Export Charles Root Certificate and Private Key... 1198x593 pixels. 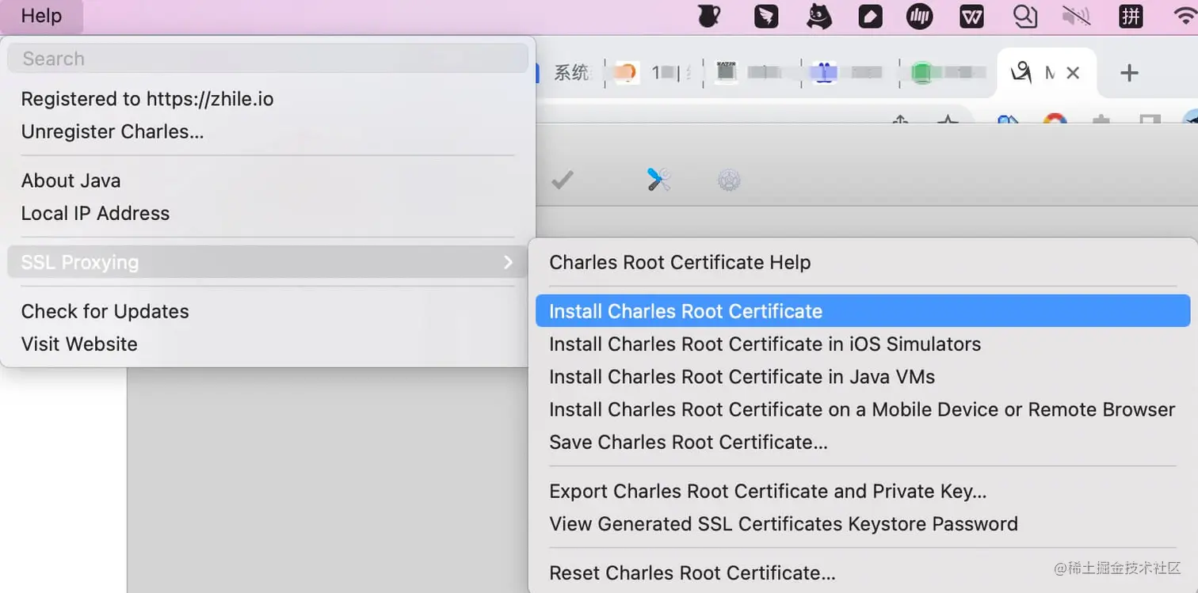[x=863, y=491]
